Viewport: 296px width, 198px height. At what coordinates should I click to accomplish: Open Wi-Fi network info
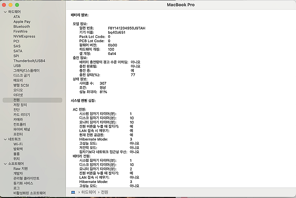(x=18, y=144)
